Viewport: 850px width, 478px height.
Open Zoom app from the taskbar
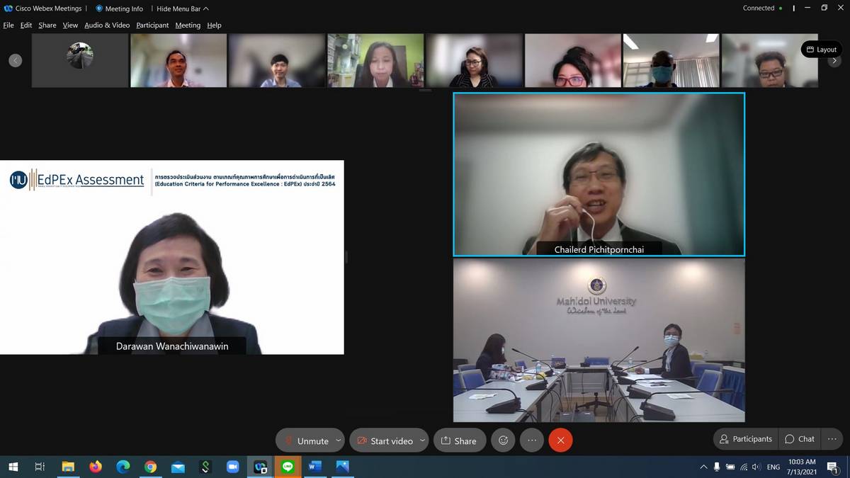[x=232, y=467]
